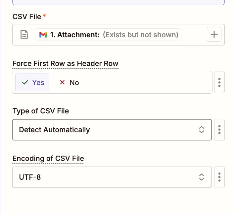The image size is (235, 213).
Task: Click the green checkmark icon next to Yes
Action: (x=25, y=82)
